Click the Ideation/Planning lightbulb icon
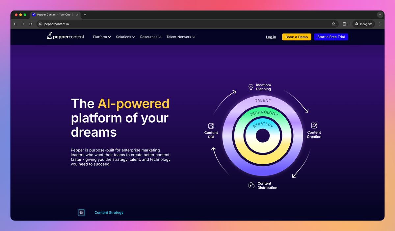The image size is (395, 231). (251, 87)
